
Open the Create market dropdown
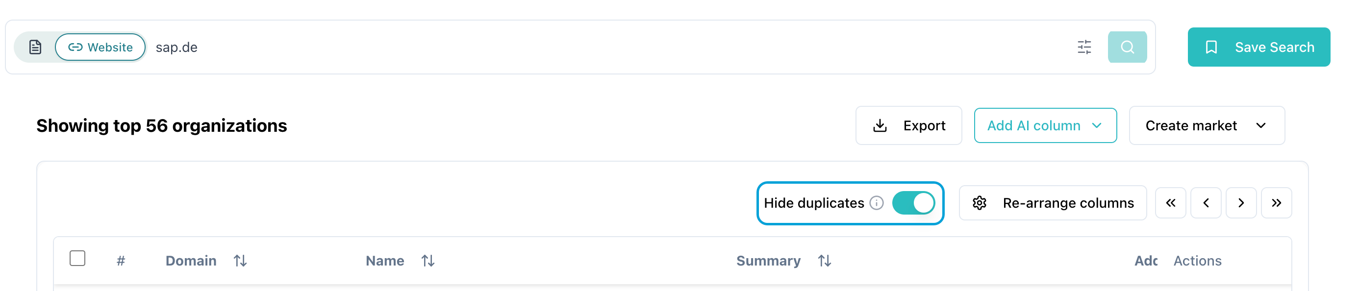click(1207, 125)
